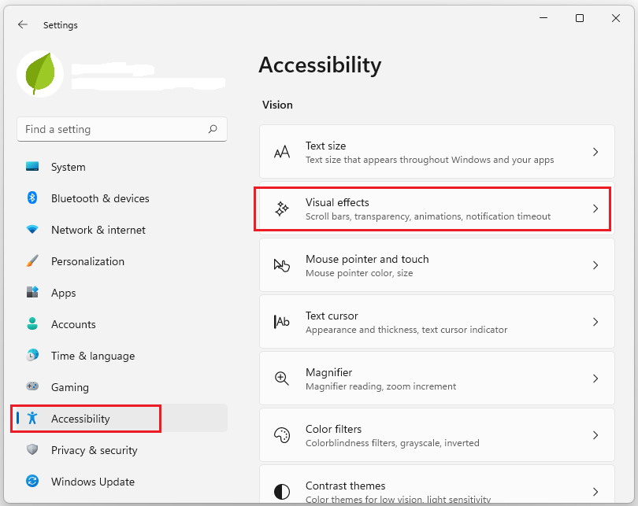Viewport: 638px width, 506px height.
Task: Click the Bluetooth icon in sidebar
Action: tap(32, 198)
